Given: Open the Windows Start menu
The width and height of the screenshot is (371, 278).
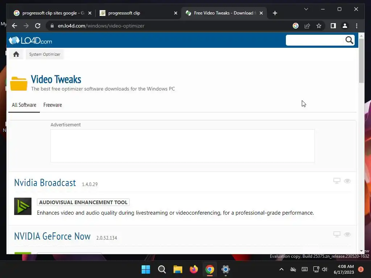Looking at the screenshot, I should (x=146, y=269).
